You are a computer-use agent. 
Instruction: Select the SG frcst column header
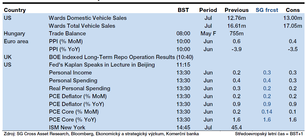[267, 10]
